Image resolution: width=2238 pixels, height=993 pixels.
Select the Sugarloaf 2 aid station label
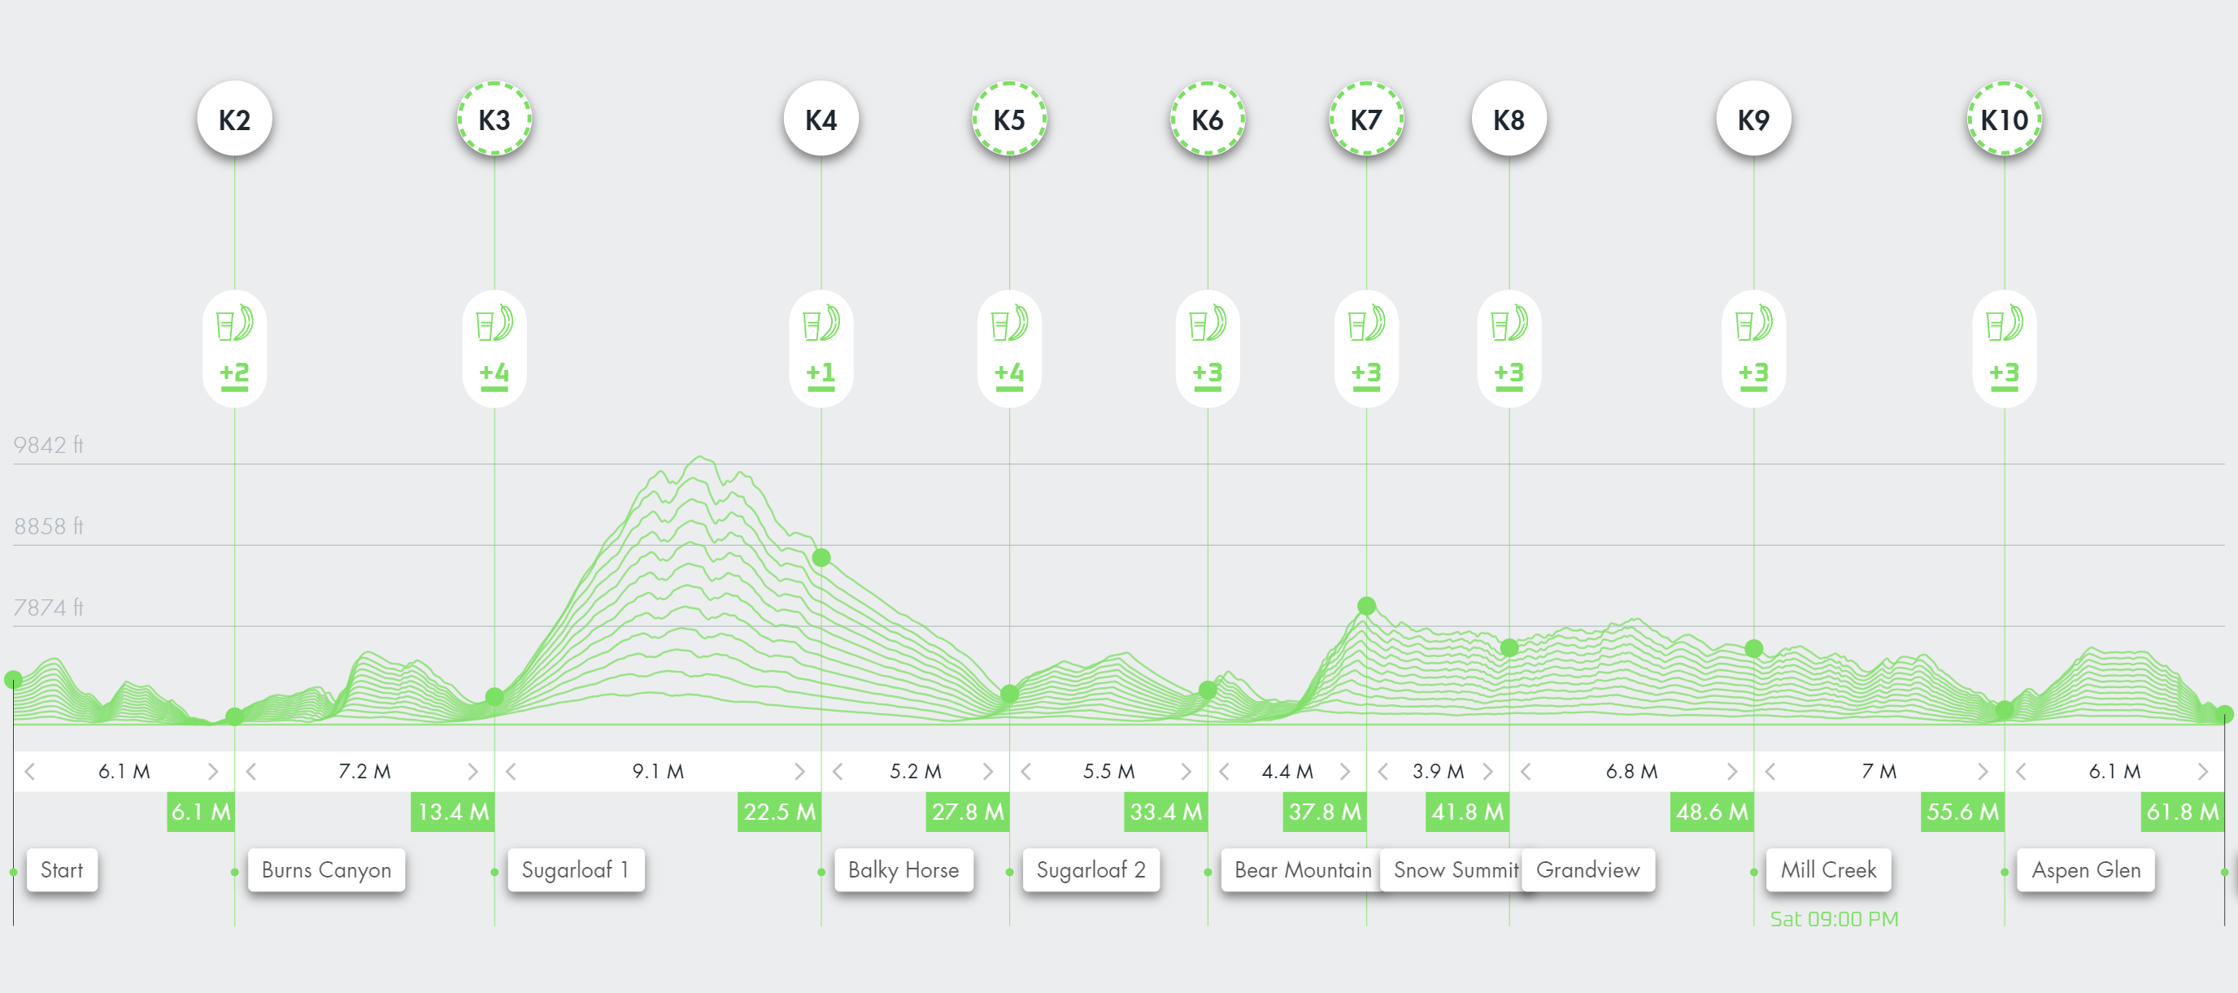[x=1091, y=870]
